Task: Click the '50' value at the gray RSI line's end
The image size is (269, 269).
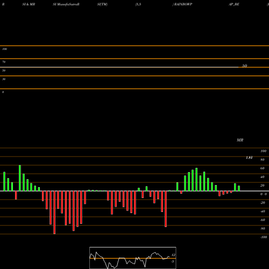Action: pyautogui.click(x=245, y=66)
